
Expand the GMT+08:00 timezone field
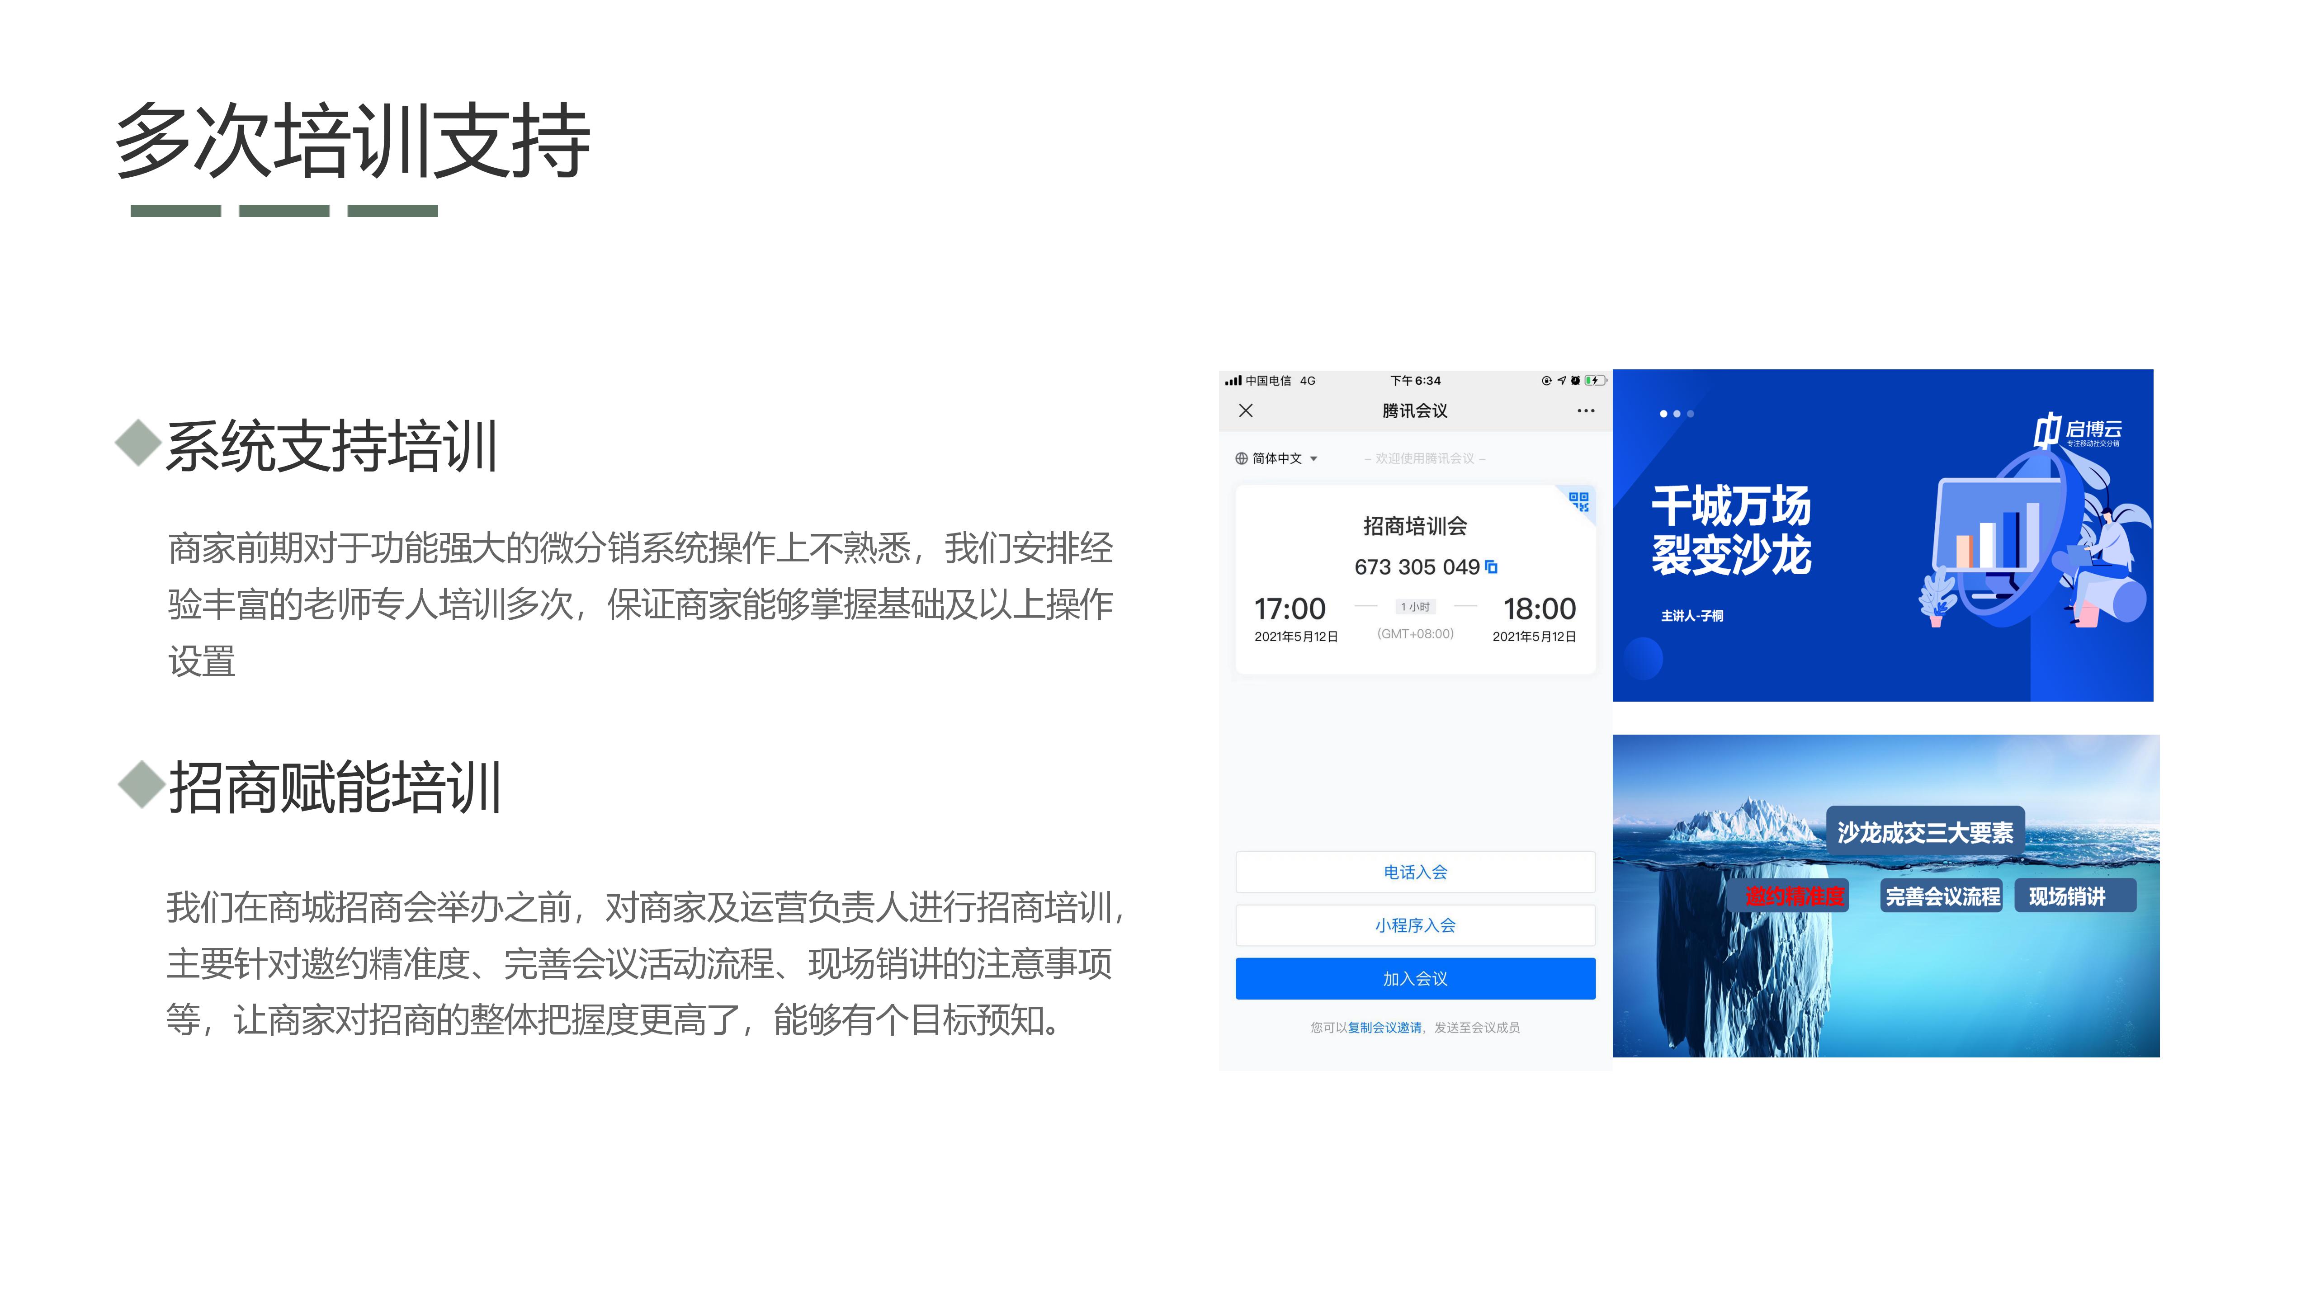point(1415,634)
